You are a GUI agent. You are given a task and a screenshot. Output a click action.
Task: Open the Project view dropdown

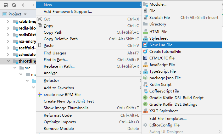(25, 14)
